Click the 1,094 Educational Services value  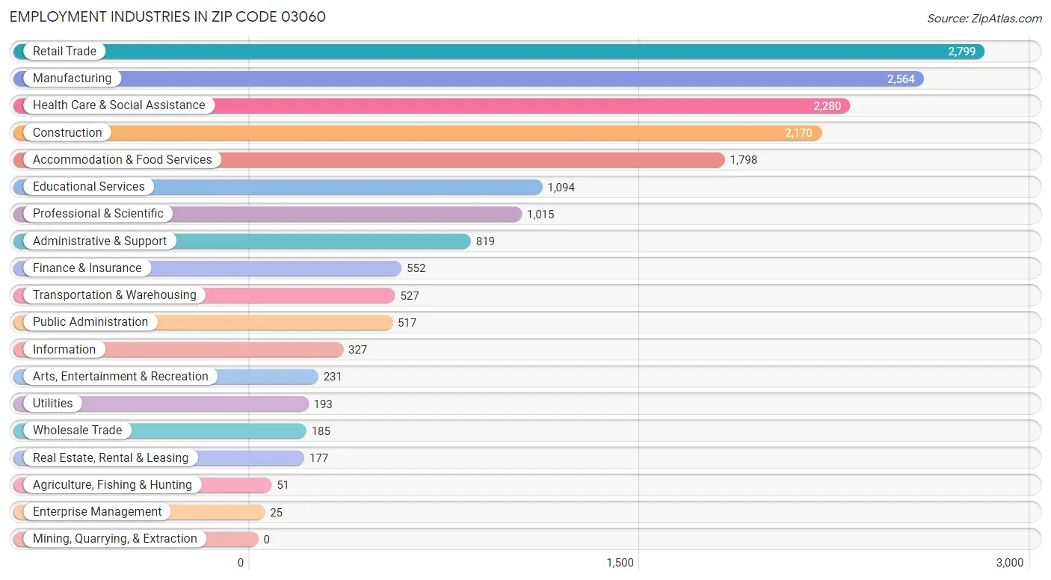point(561,188)
